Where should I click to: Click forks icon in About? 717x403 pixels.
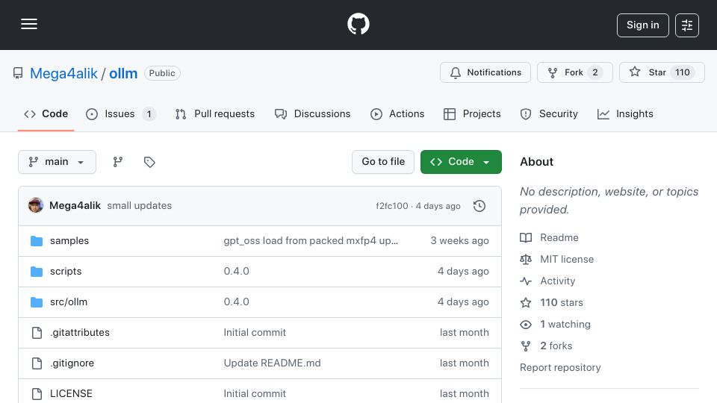(x=526, y=346)
